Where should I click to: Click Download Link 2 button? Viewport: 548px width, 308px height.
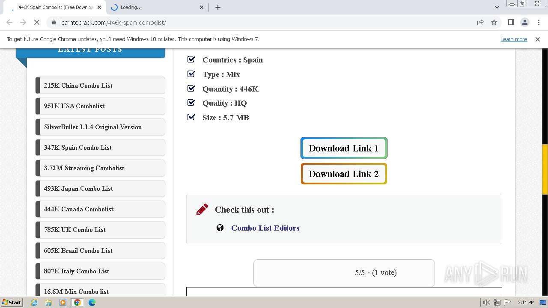point(344,174)
